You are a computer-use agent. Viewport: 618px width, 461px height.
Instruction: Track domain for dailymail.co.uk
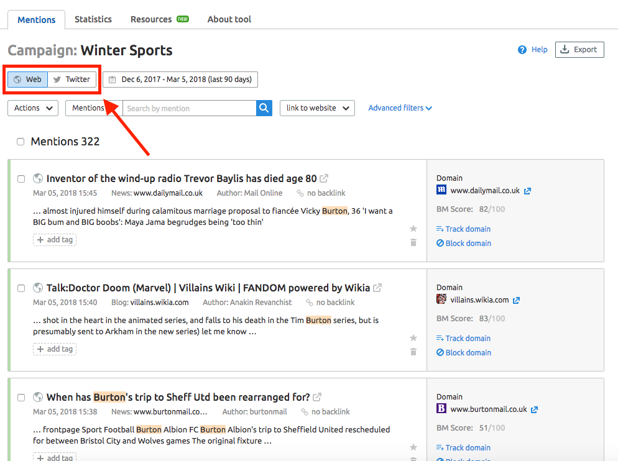click(464, 229)
